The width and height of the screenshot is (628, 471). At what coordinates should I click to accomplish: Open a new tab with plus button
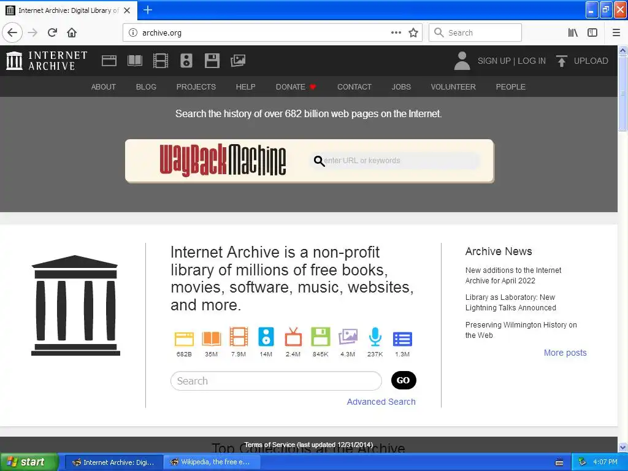pyautogui.click(x=148, y=10)
